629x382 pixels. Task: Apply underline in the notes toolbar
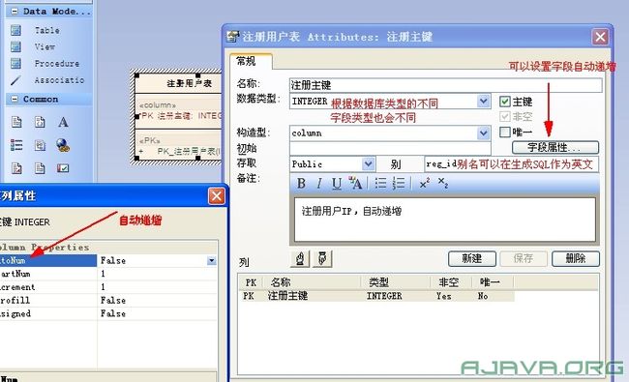click(337, 184)
